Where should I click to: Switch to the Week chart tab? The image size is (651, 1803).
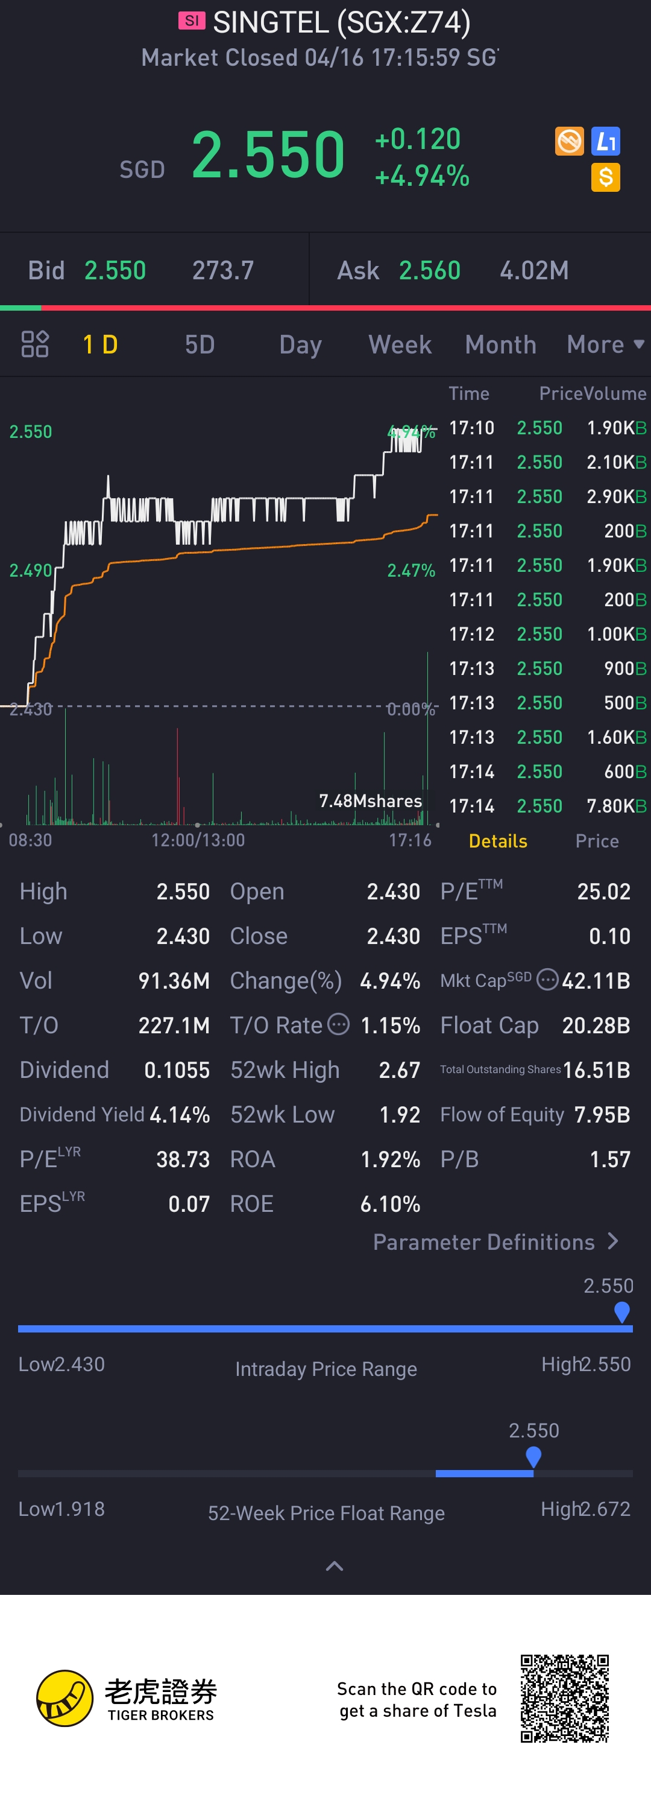point(400,344)
